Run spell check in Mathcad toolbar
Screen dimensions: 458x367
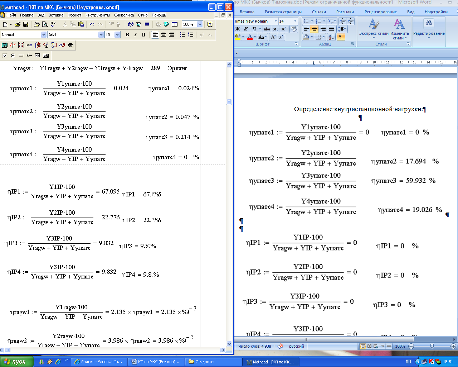53,24
